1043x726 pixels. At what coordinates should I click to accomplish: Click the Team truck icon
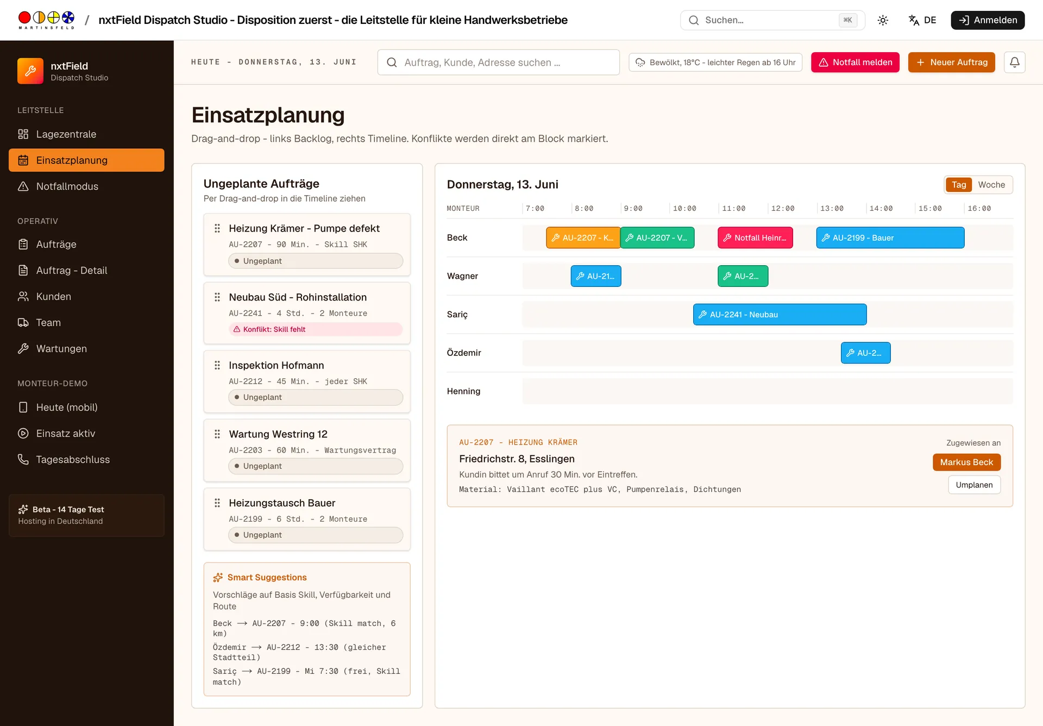23,323
